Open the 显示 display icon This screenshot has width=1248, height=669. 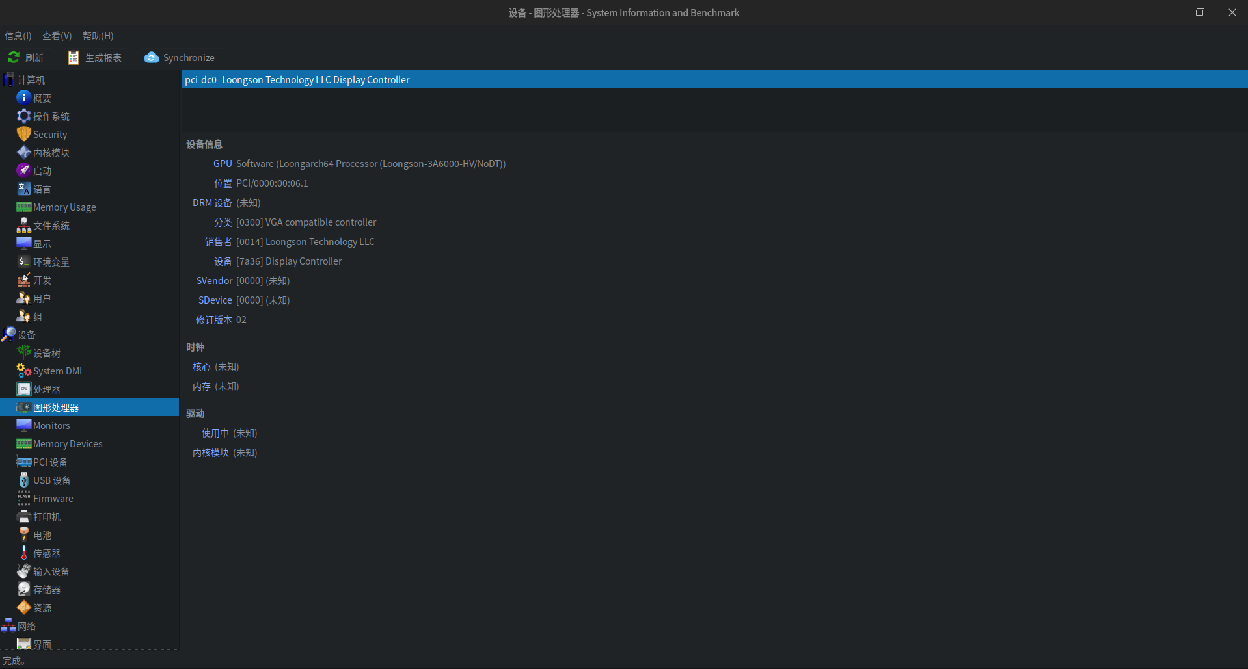tap(23, 243)
